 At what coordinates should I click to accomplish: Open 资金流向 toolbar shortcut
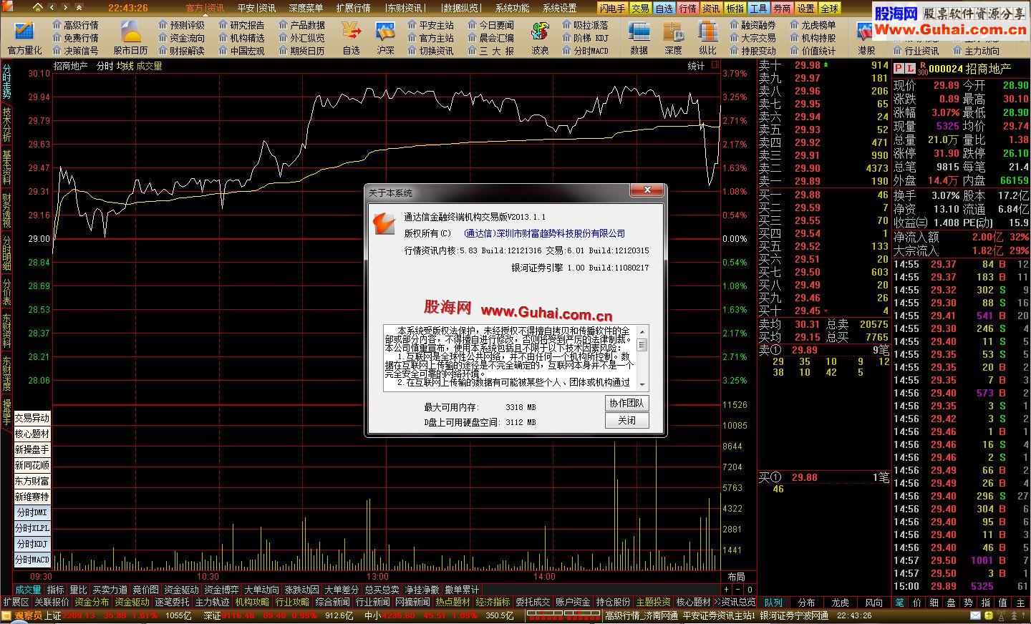point(181,38)
